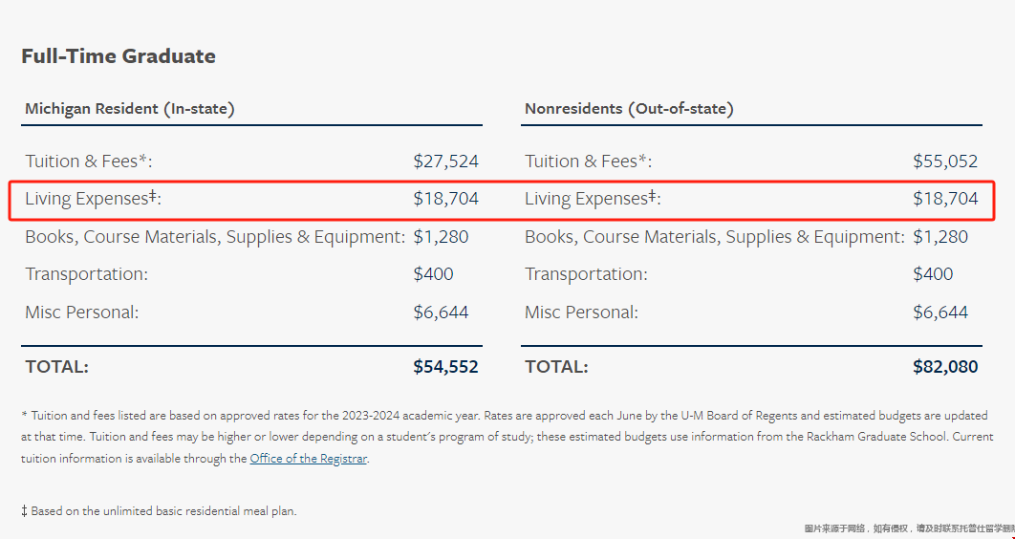Click the Full-Time Graduate heading
Viewport: 1015px width, 539px height.
119,56
